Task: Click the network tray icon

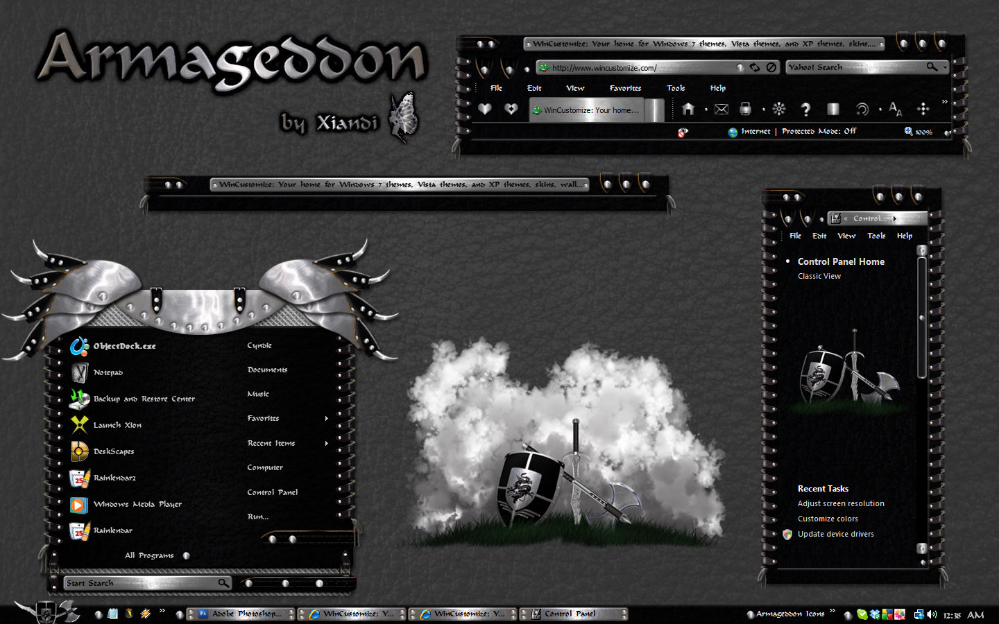Action: 919,614
